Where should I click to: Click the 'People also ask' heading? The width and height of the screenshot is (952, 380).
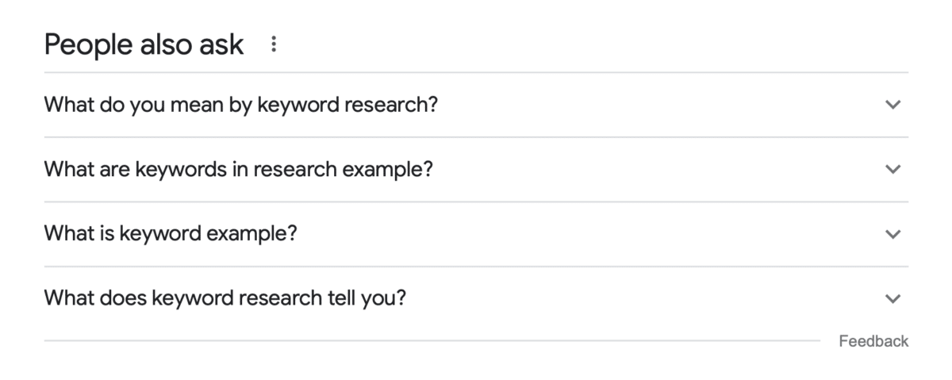pyautogui.click(x=144, y=45)
